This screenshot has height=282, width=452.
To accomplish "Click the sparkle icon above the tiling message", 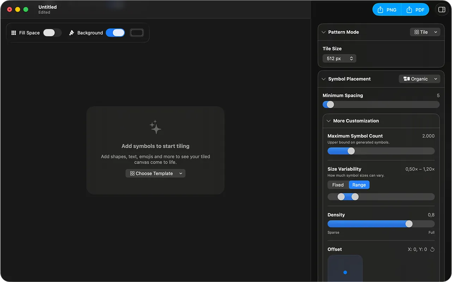I will pos(155,127).
